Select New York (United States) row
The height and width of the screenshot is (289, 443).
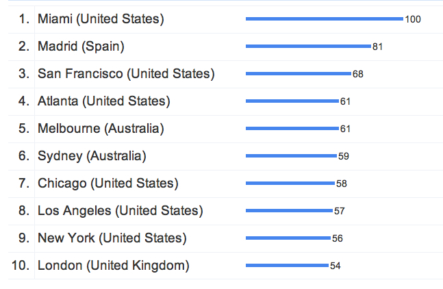[112, 238]
